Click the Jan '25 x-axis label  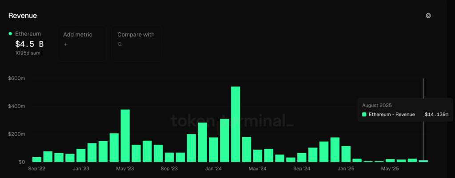click(346, 168)
